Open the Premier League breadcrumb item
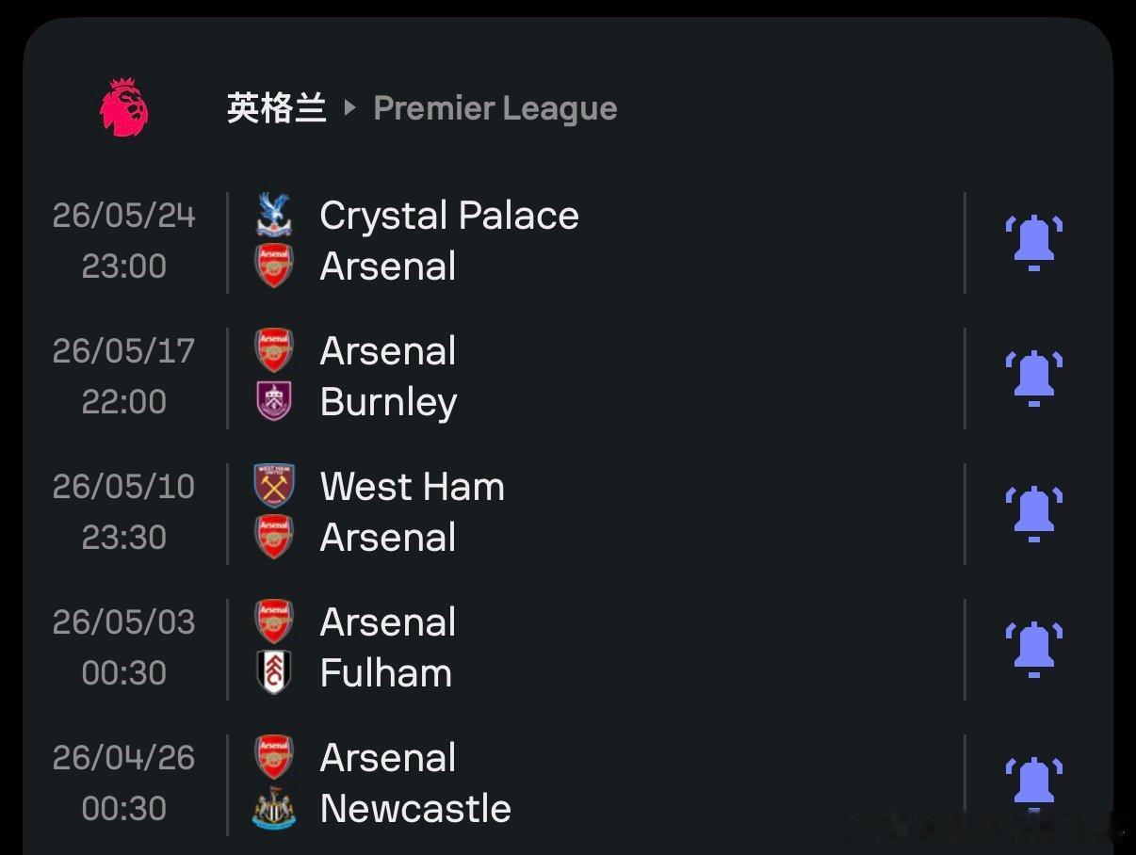1136x855 pixels. pyautogui.click(x=495, y=108)
